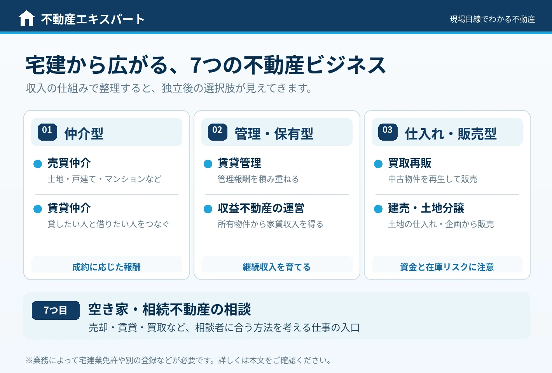Click the 01 number badge

point(47,132)
